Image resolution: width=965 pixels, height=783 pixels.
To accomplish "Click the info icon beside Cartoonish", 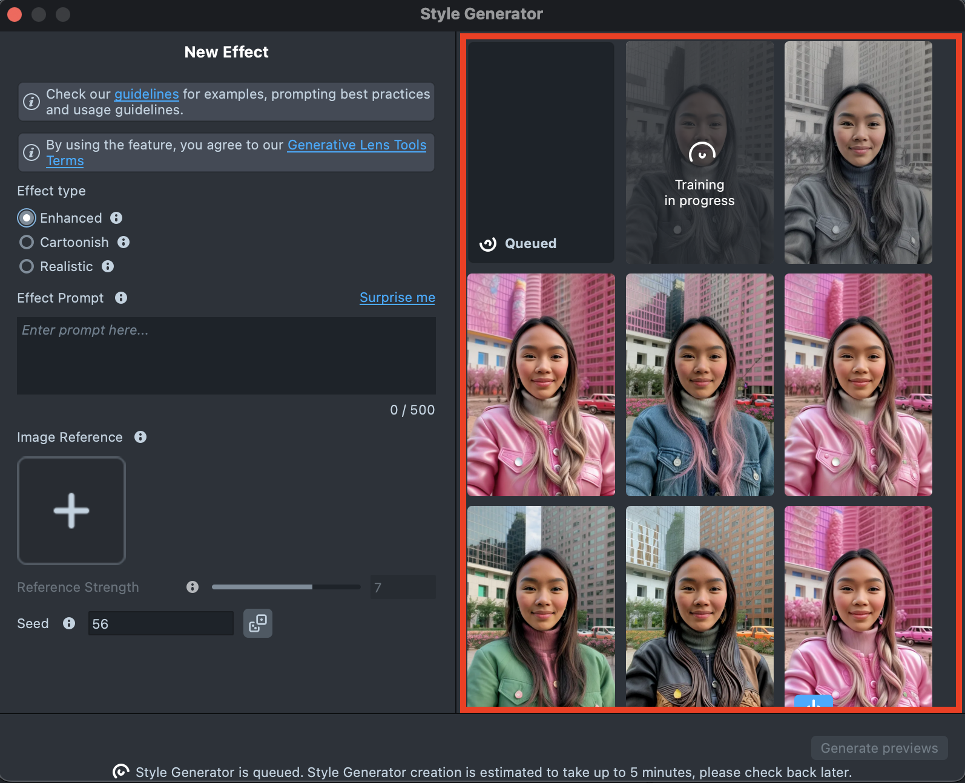I will click(x=124, y=242).
